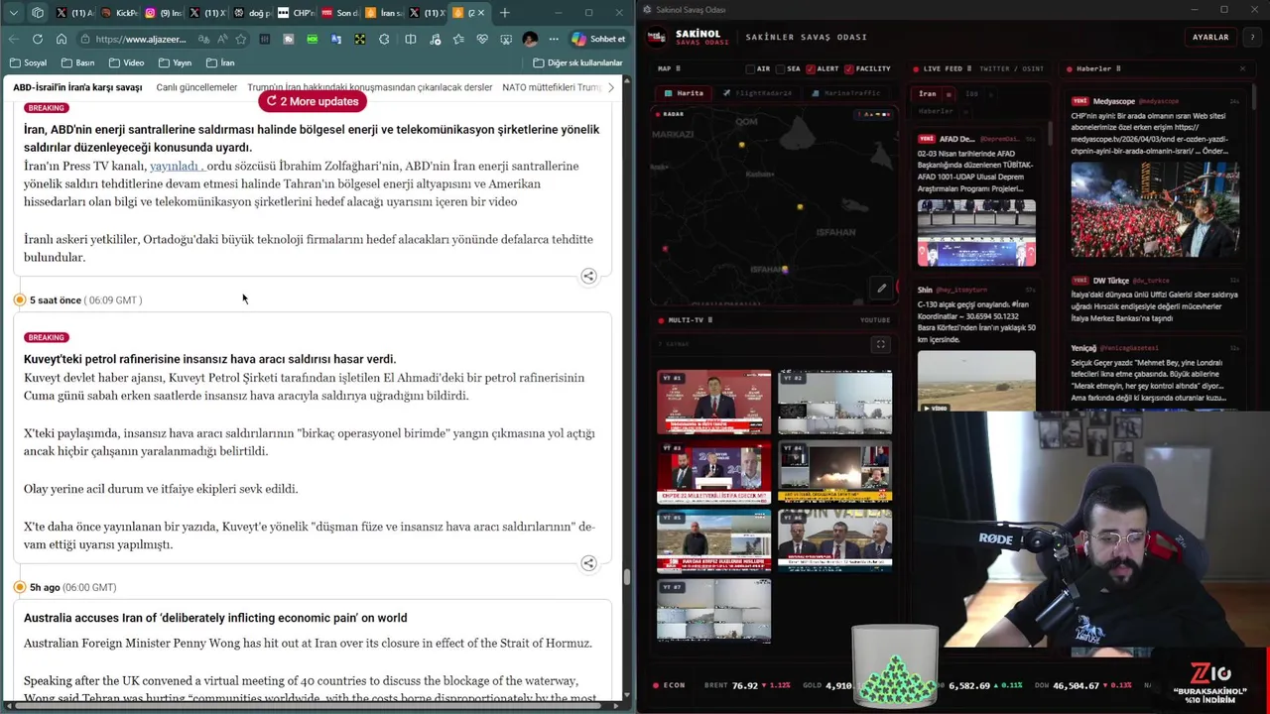The image size is (1270, 714).
Task: Open Canlı güncellemeler link
Action: [x=196, y=87]
